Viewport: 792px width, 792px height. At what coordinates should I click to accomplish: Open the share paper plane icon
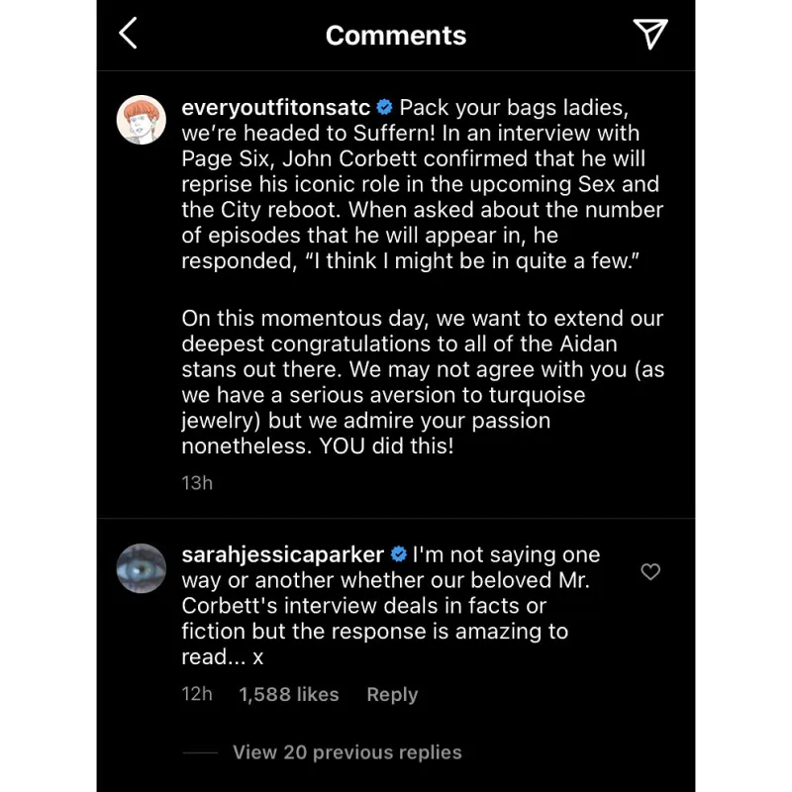coord(649,35)
